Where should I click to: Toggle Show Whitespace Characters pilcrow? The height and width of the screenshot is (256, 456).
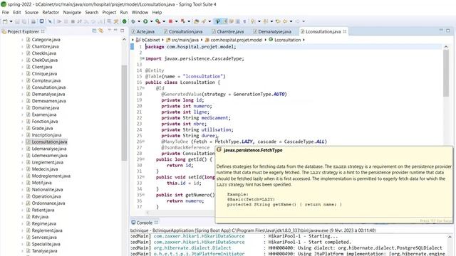(244, 21)
